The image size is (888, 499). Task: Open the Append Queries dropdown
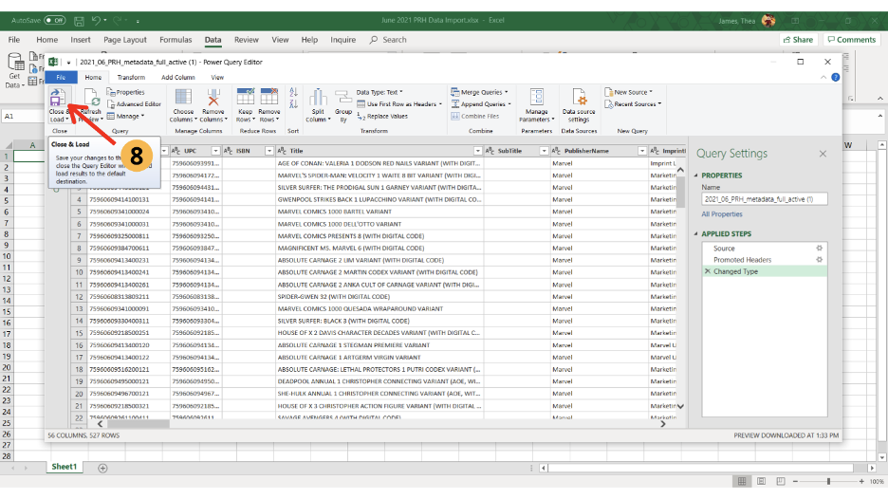(481, 104)
